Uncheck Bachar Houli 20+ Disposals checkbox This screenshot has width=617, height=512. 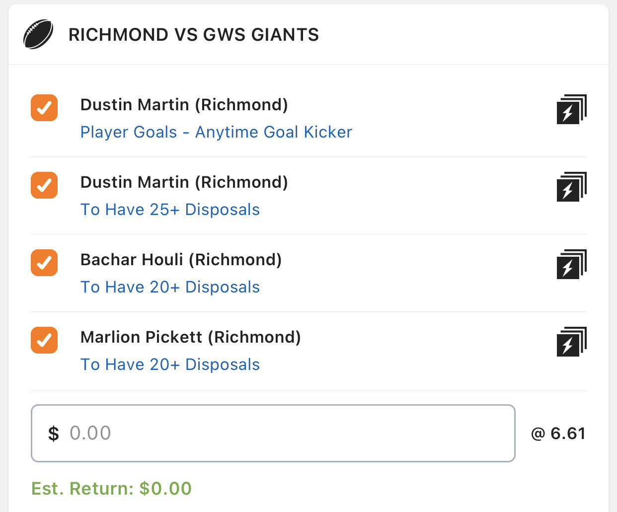click(44, 263)
